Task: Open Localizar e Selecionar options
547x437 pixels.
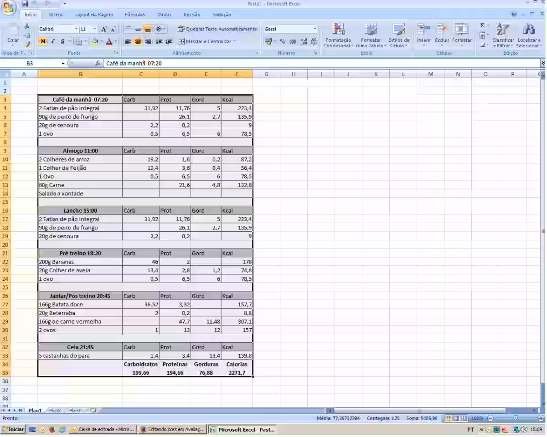Action: (528, 36)
